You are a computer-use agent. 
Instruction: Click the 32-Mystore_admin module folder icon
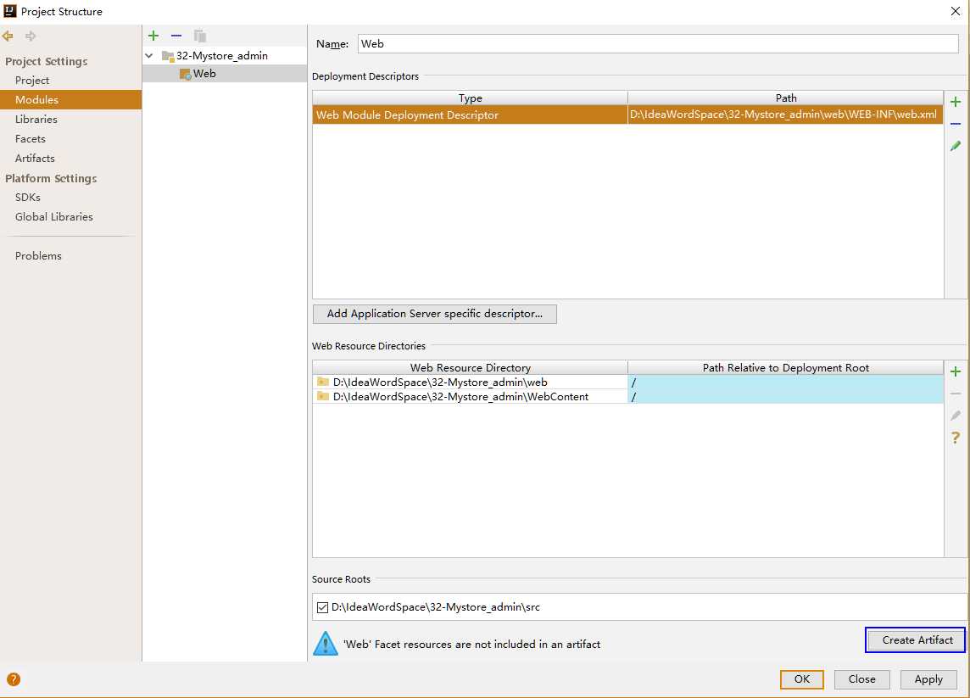tap(167, 56)
